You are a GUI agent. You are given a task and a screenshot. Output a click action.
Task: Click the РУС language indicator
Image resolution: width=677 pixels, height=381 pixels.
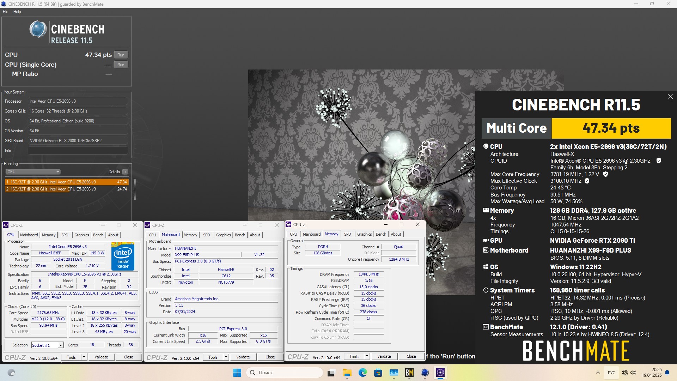pos(611,373)
